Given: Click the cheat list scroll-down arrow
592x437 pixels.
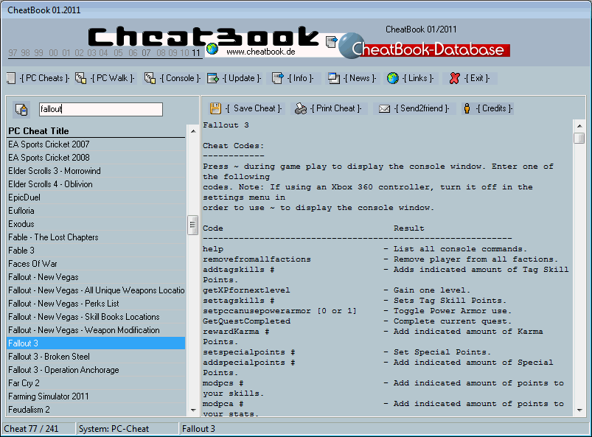Looking at the screenshot, I should [193, 410].
